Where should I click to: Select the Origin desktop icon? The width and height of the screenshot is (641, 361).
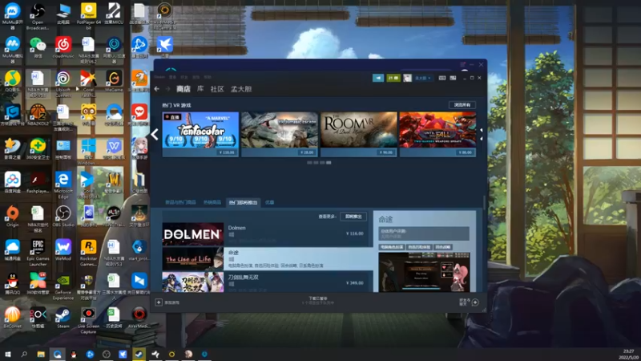pos(12,217)
